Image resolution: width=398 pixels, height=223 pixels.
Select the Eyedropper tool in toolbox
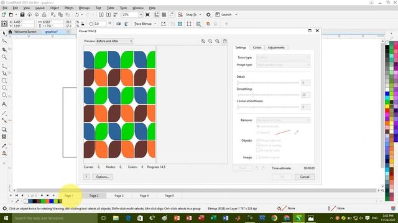point(4,146)
